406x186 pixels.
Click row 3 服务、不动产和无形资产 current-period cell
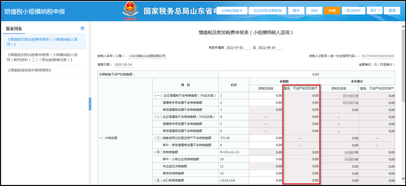(x=301, y=109)
